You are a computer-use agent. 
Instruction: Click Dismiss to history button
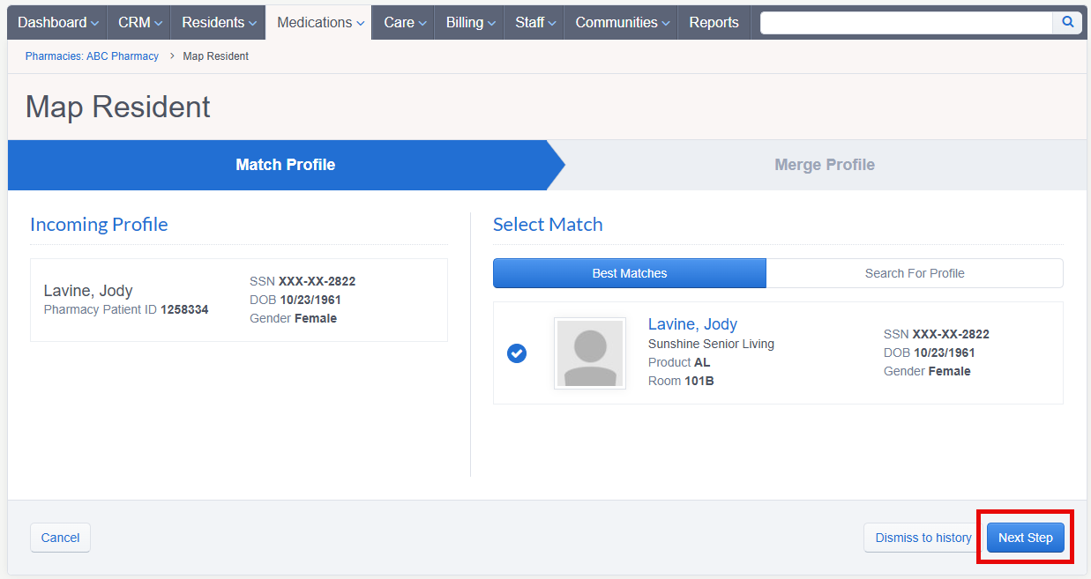coord(923,538)
